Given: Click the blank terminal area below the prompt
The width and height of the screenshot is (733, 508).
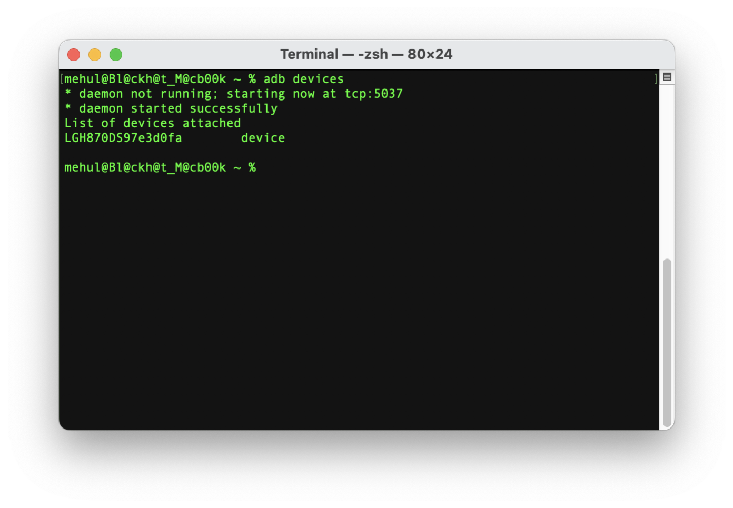Looking at the screenshot, I should tap(358, 295).
